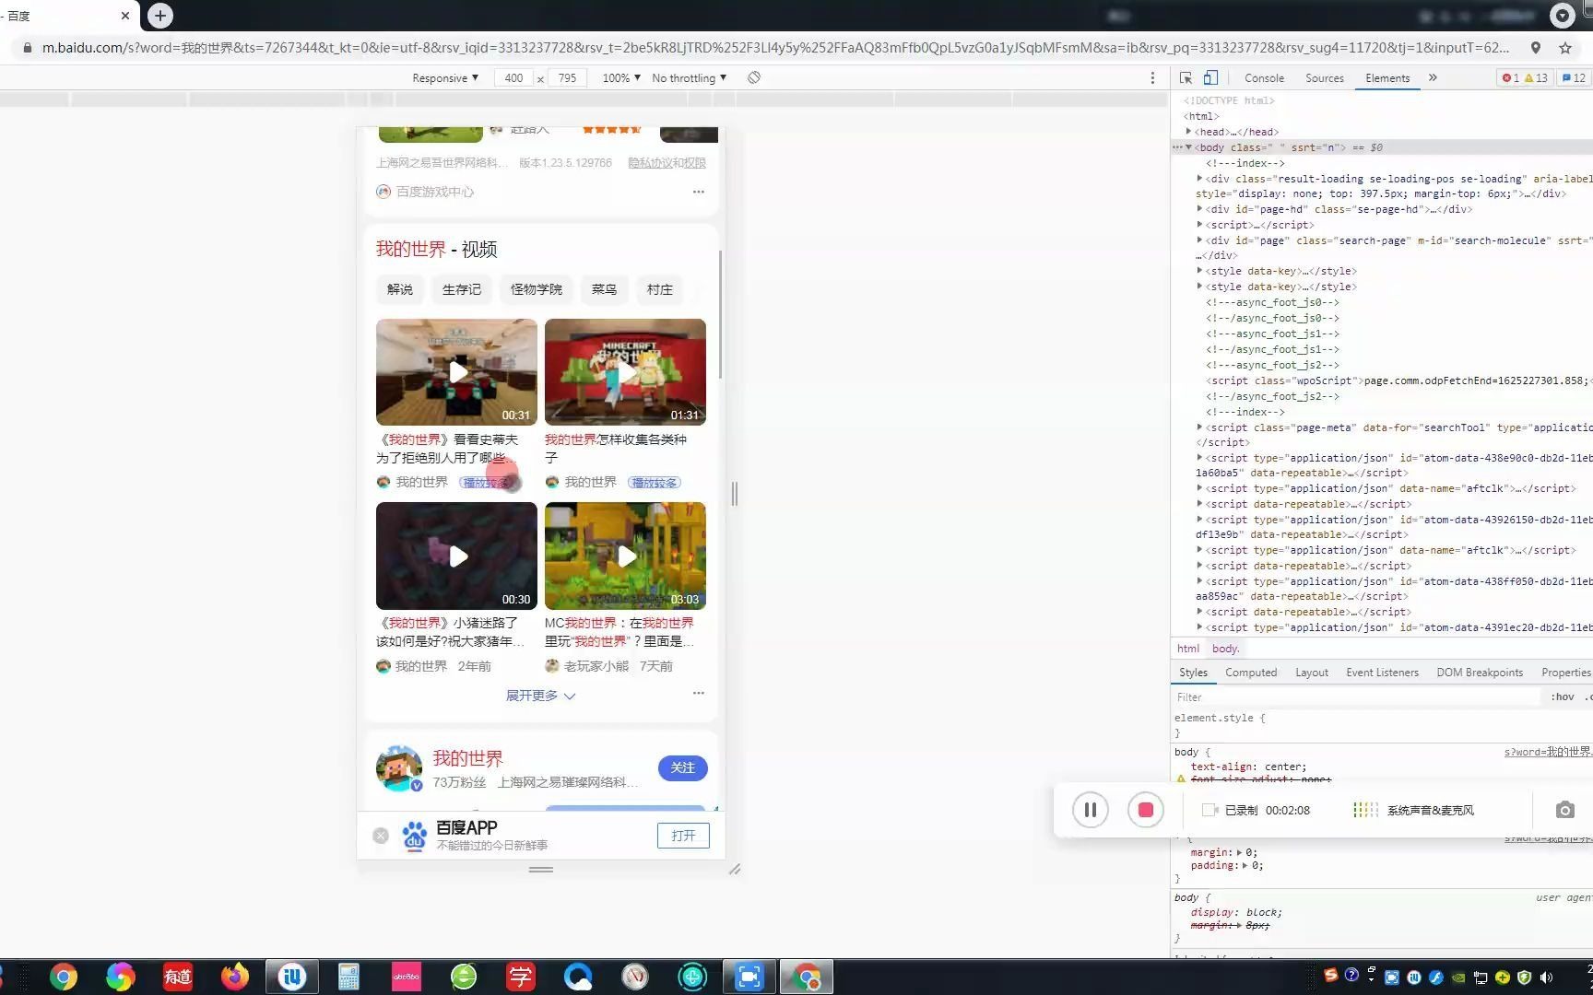Select the Elements tab
The image size is (1593, 995).
(x=1387, y=78)
